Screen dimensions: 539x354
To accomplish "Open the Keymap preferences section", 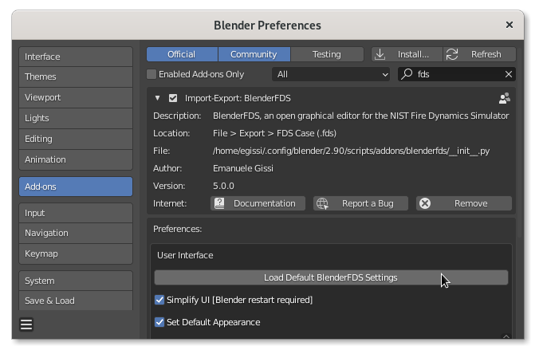I will (x=76, y=254).
